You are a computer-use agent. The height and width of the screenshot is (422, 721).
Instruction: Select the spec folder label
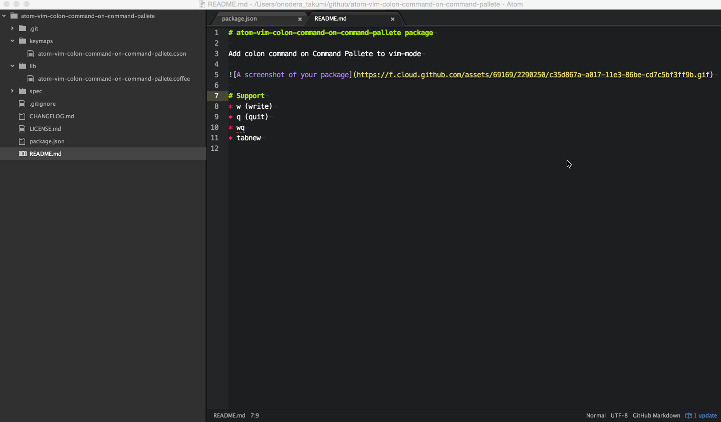(x=36, y=91)
